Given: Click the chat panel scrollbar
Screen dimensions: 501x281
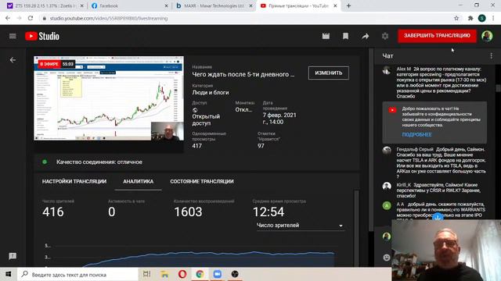Looking at the screenshot, I should (498, 88).
